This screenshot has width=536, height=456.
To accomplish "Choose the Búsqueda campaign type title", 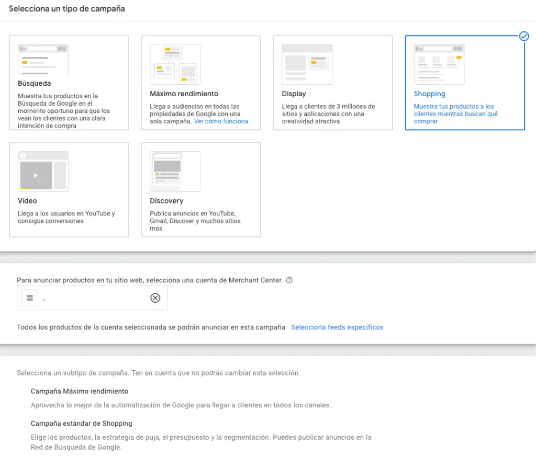I will coord(35,84).
